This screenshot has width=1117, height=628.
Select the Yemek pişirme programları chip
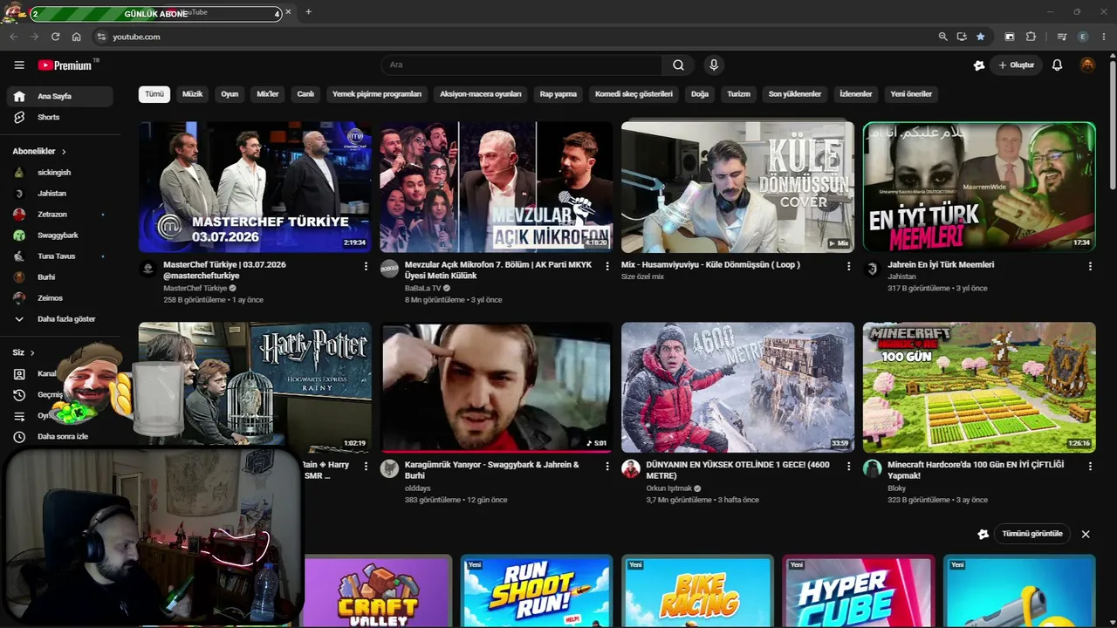pyautogui.click(x=377, y=94)
